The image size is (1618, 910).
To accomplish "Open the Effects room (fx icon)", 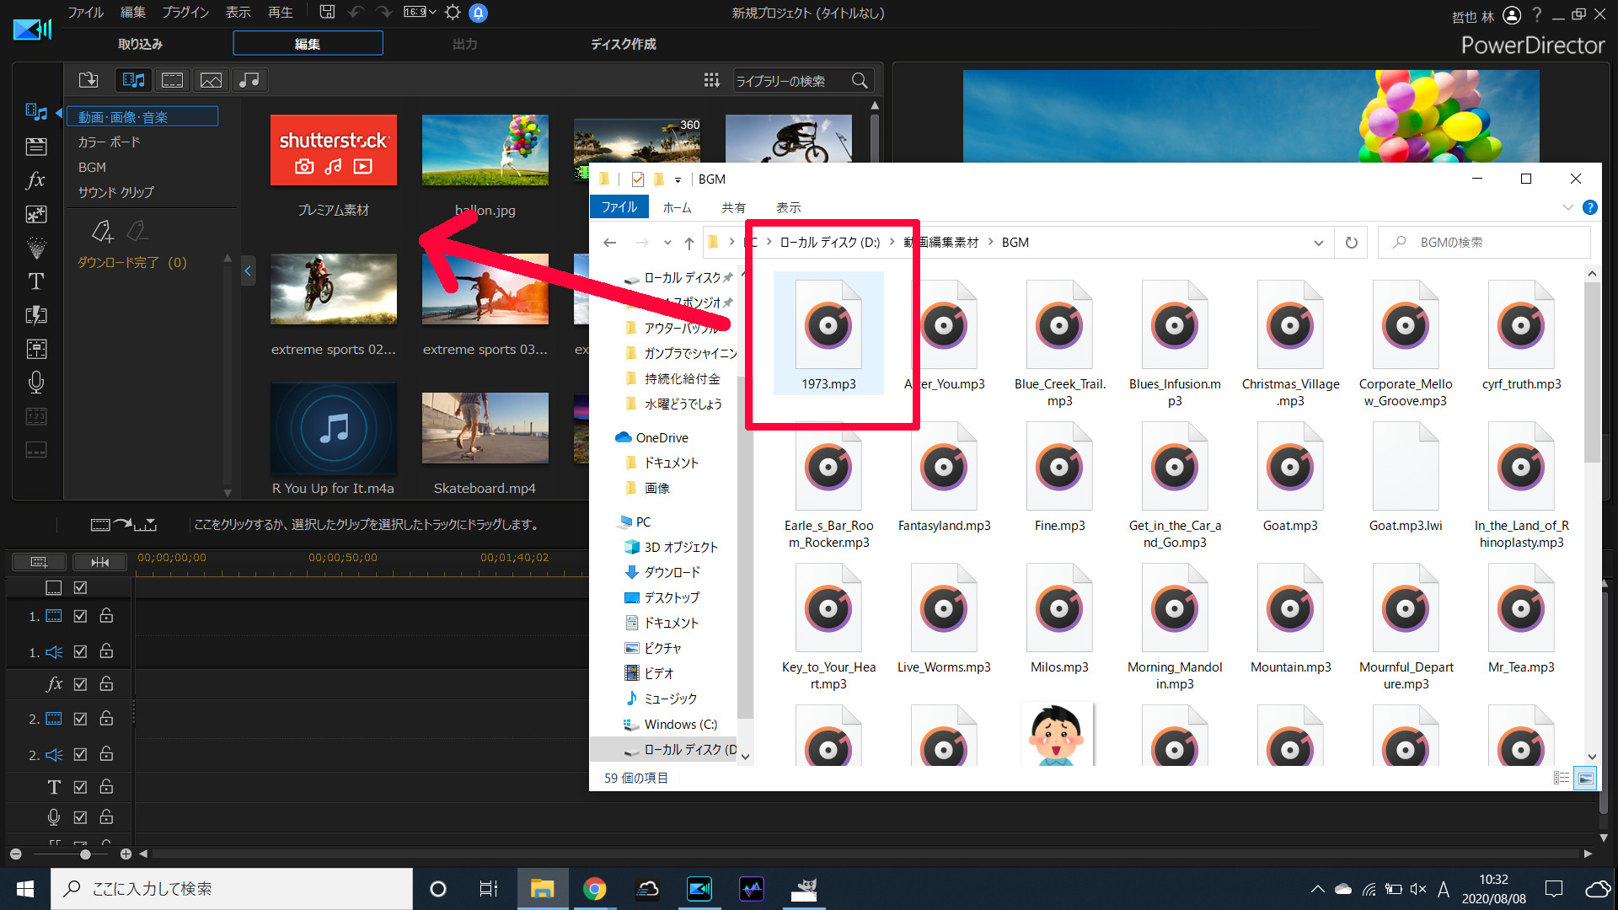I will coord(35,179).
